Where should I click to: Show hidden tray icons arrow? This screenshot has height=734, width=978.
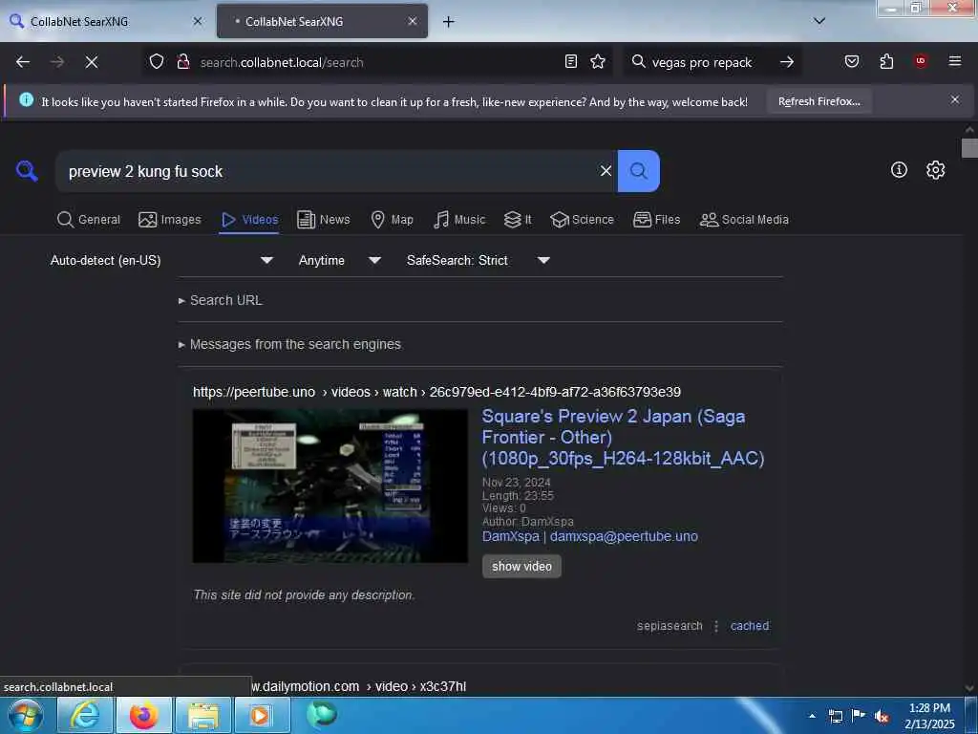(812, 715)
